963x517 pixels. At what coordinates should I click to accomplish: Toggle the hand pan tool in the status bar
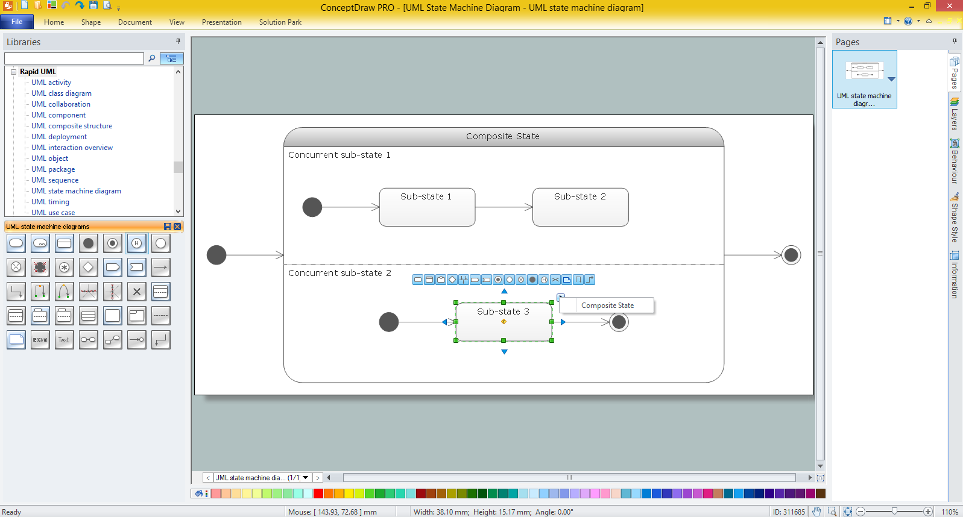coord(816,512)
